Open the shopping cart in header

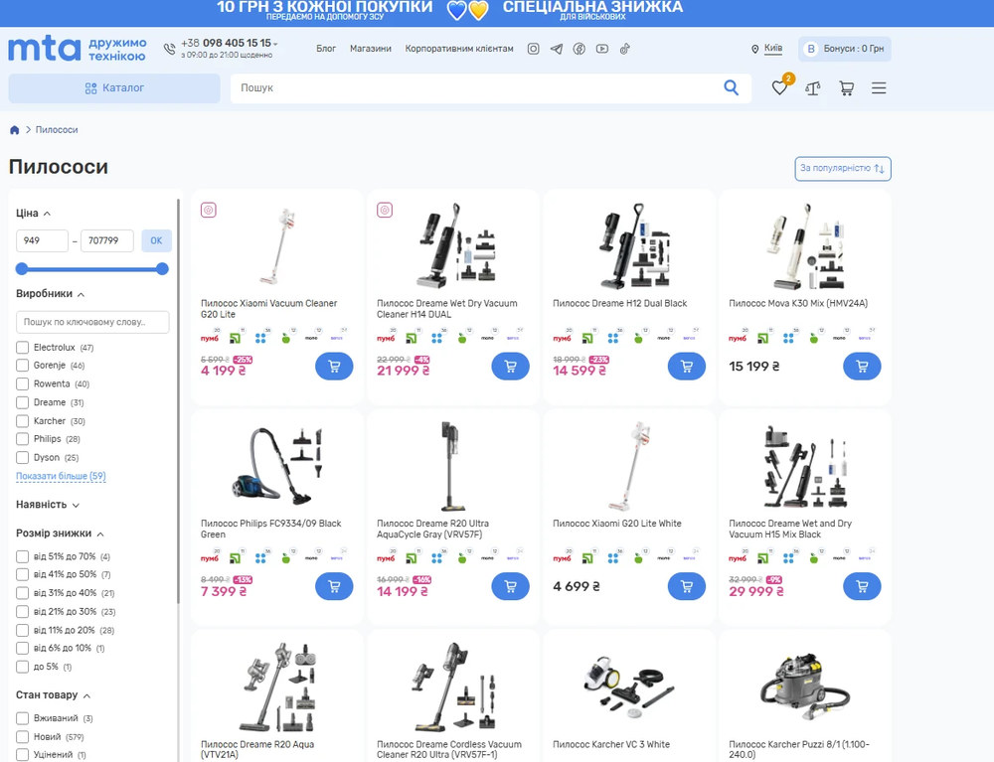[846, 88]
